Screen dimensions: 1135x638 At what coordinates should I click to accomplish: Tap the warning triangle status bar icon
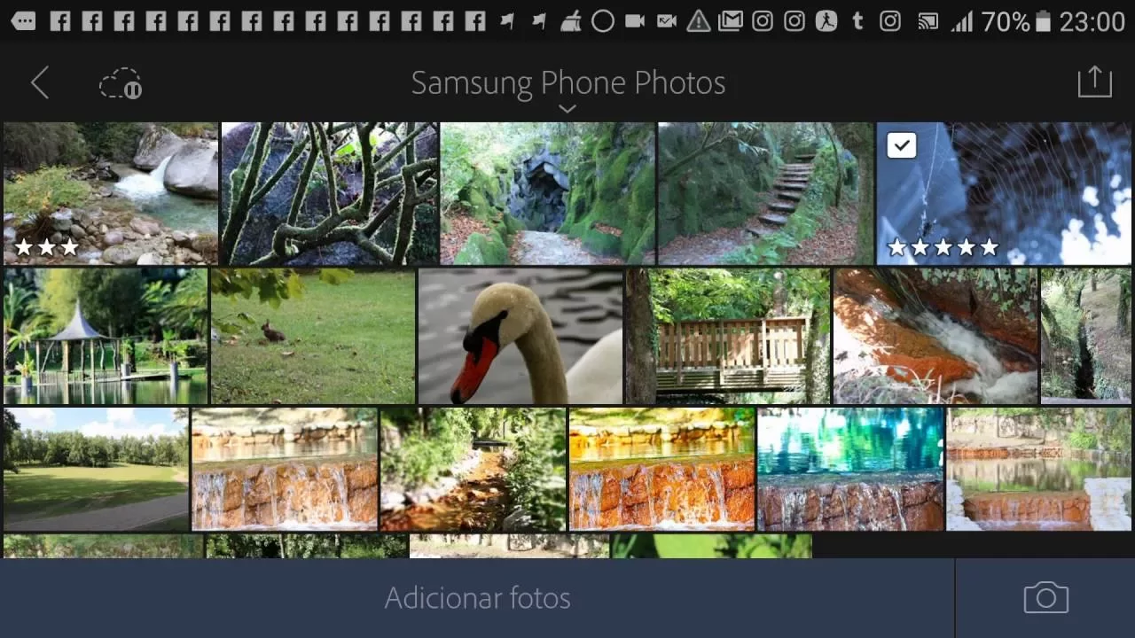click(699, 21)
